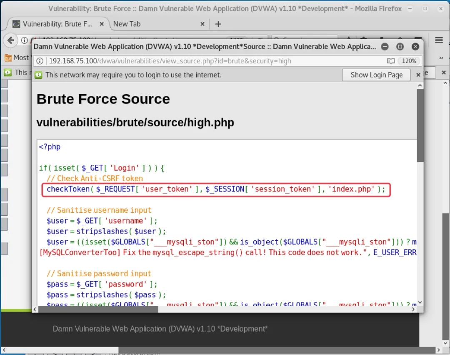Click the DVWA v1.10 *Development* footer text
450x355 pixels.
tap(160, 329)
